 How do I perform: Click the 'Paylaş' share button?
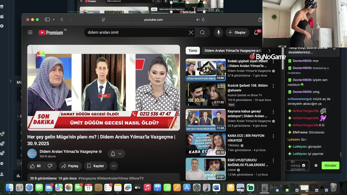70,166
